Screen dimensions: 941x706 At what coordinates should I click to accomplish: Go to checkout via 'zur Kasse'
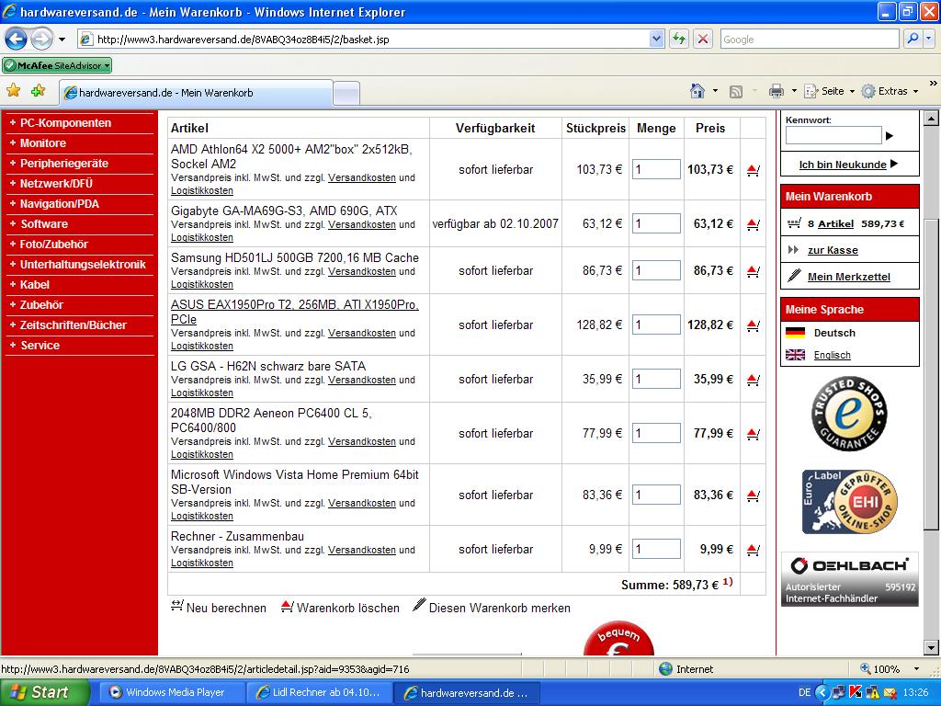click(x=833, y=250)
